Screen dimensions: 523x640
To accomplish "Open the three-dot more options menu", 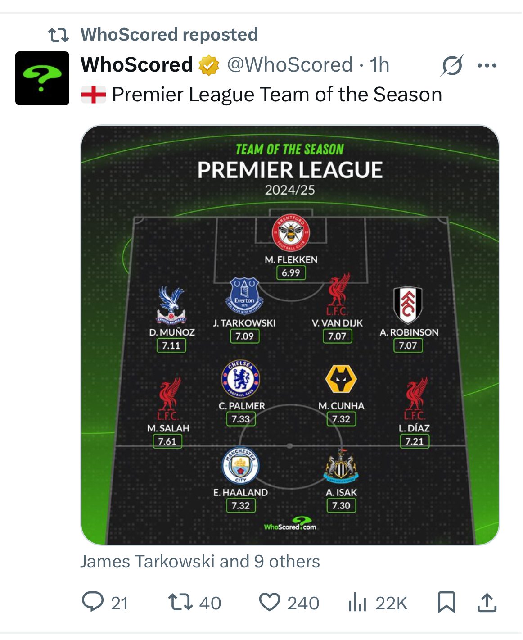I will click(487, 66).
